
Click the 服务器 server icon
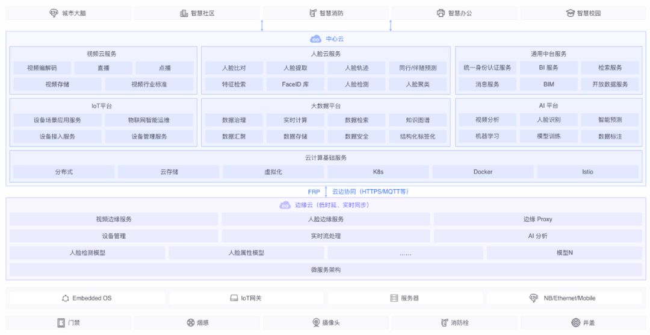coord(394,298)
